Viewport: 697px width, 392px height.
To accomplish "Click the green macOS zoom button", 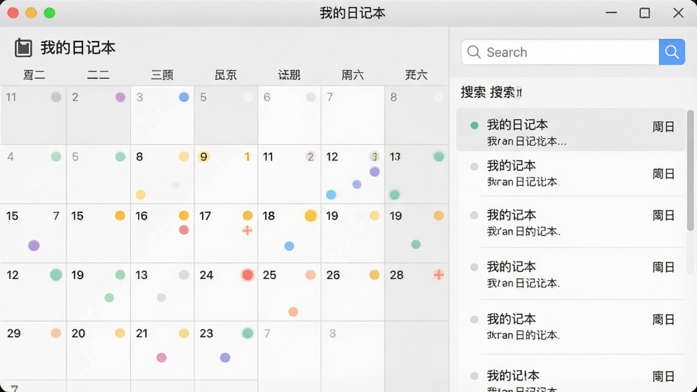I will (x=49, y=13).
